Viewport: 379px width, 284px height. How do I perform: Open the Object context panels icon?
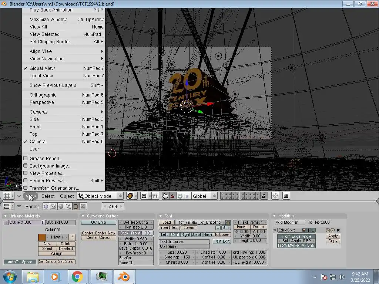click(x=68, y=206)
